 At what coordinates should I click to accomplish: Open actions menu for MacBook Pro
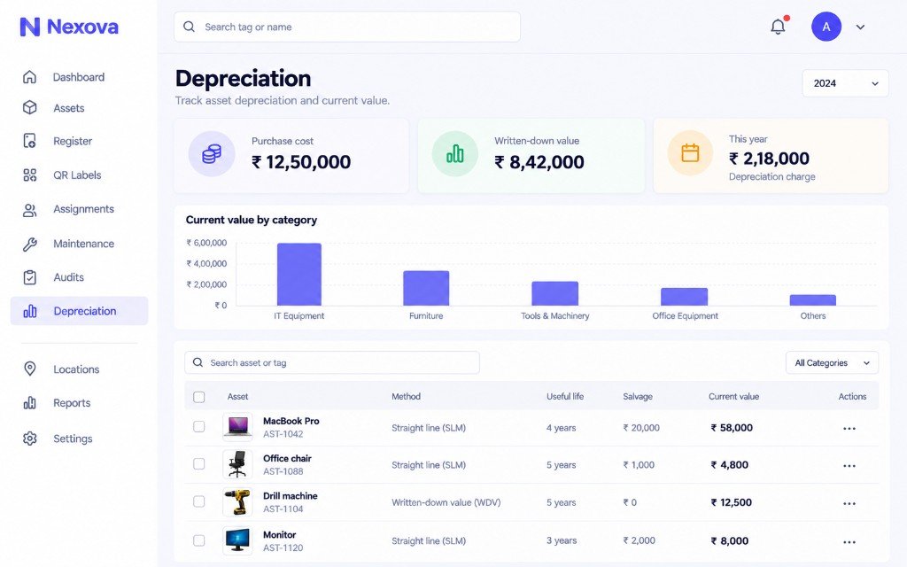pyautogui.click(x=849, y=428)
